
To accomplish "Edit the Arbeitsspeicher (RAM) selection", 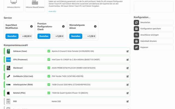I will 127,85.
